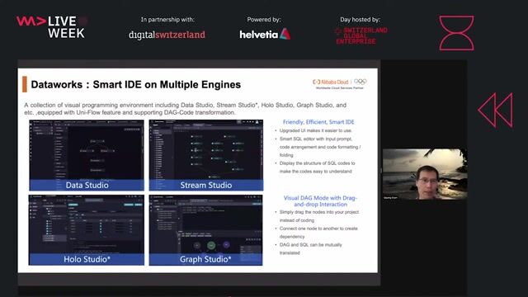
Task: Click the helvetia sponsor logo
Action: [x=265, y=34]
